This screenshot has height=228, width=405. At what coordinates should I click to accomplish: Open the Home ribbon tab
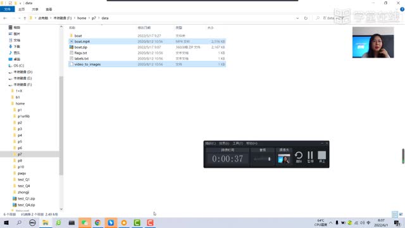click(x=22, y=9)
